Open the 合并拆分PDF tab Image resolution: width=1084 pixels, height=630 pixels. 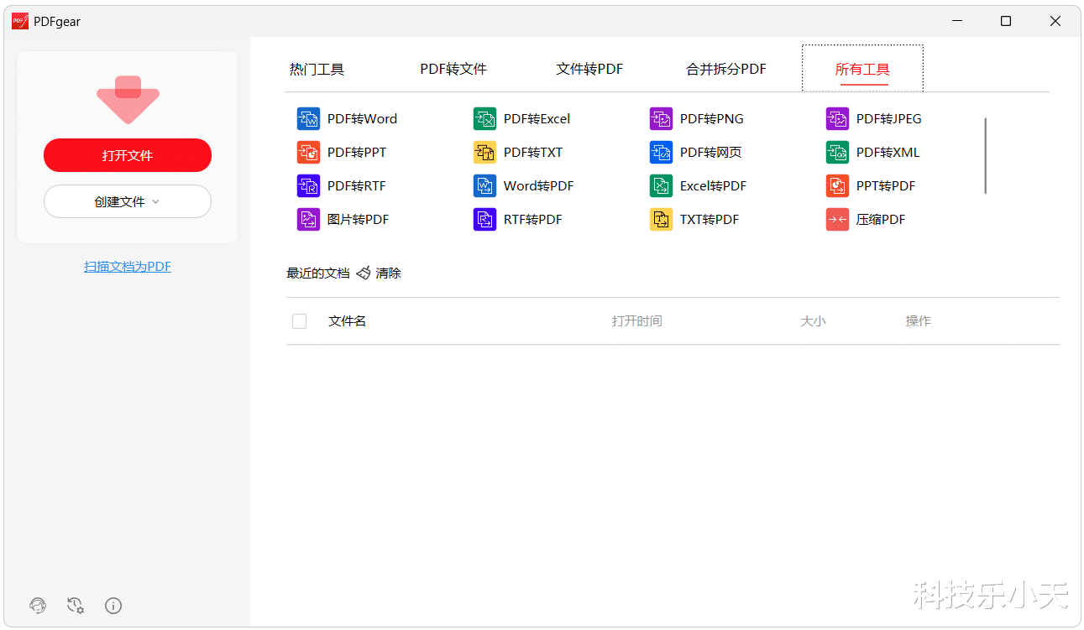[726, 69]
